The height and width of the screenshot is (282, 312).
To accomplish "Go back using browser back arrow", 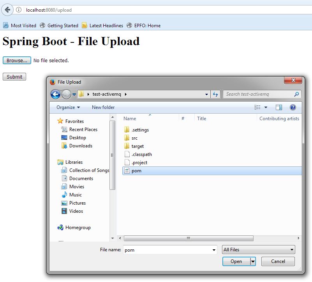I will coord(7,10).
